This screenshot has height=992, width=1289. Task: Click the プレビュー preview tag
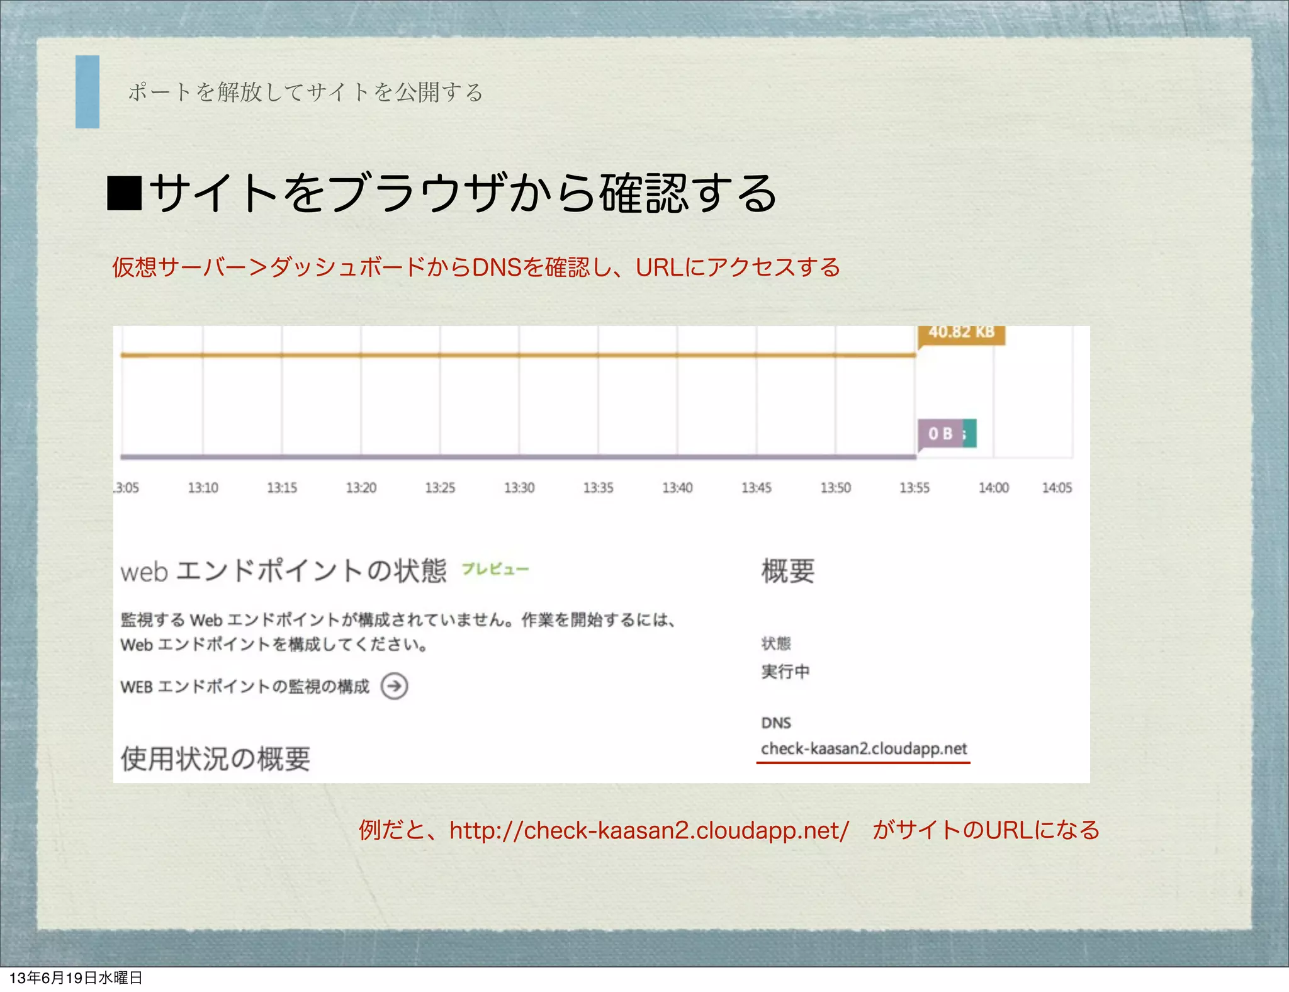click(x=495, y=569)
